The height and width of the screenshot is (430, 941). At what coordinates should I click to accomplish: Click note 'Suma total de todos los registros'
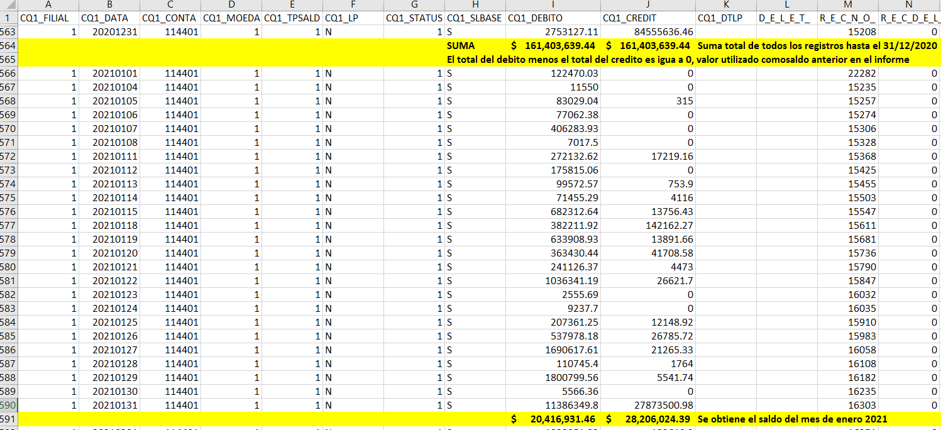click(818, 46)
